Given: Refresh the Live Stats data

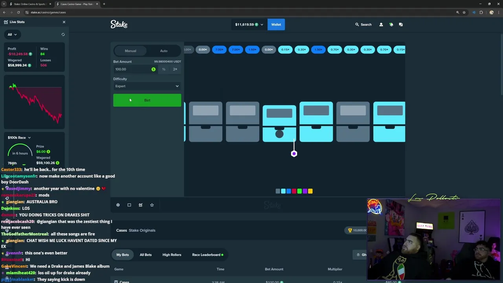Looking at the screenshot, I should 63,35.
